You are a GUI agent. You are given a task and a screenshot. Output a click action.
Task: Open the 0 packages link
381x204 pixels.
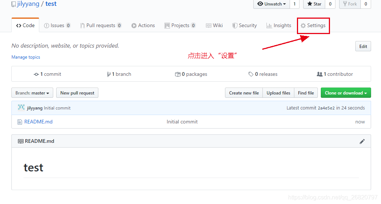pos(191,74)
